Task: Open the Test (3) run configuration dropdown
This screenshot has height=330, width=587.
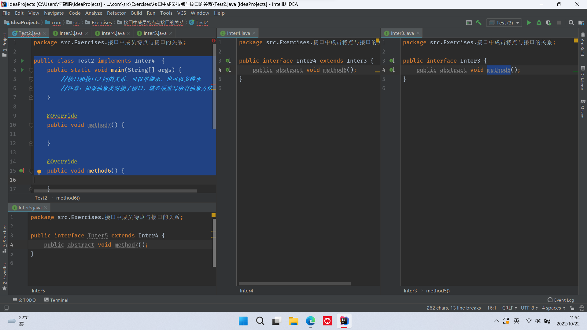Action: pyautogui.click(x=504, y=23)
